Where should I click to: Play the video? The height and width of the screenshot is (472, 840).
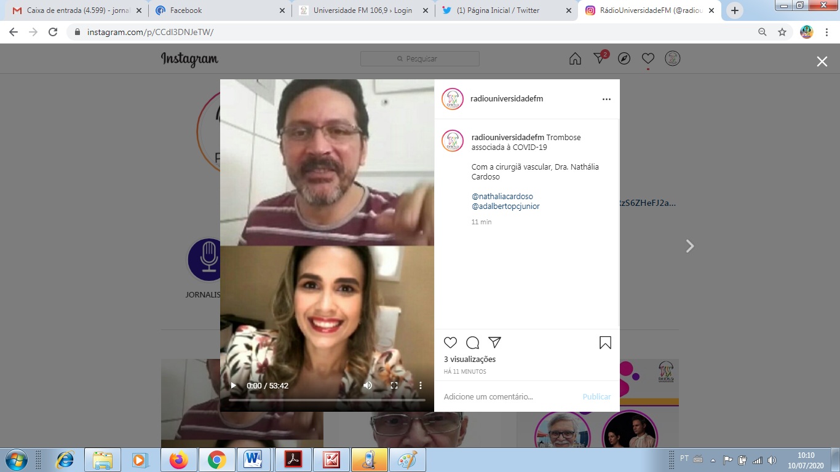point(234,385)
